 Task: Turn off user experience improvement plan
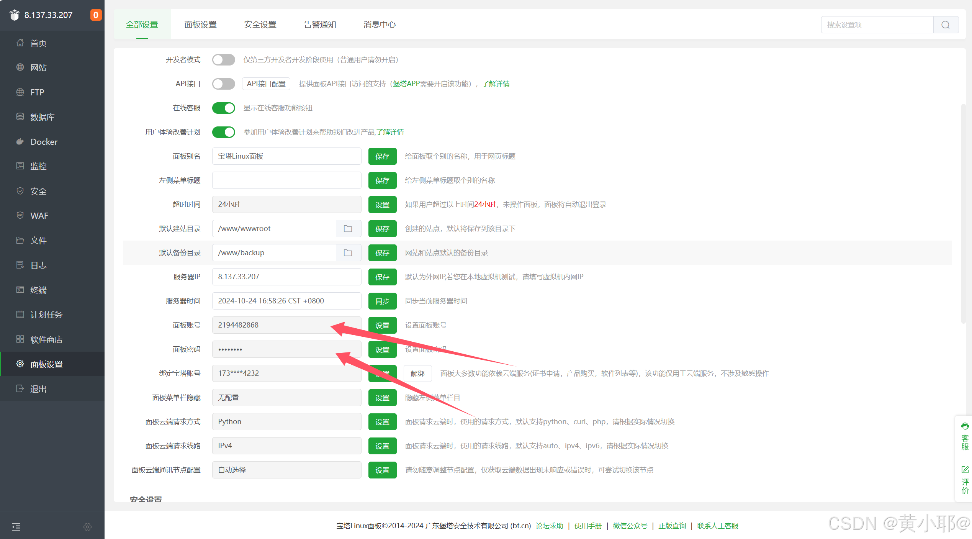(x=224, y=132)
